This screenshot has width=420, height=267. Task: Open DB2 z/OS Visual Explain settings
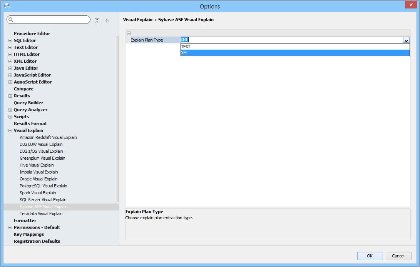[x=41, y=151]
